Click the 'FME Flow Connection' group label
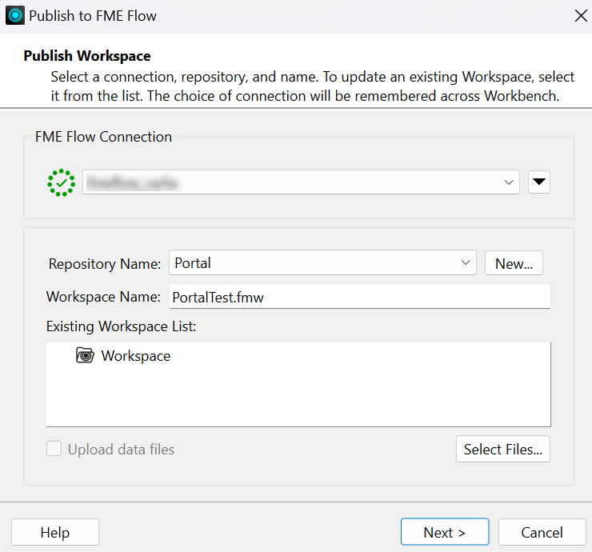Screen dimensions: 592x552 click(103, 137)
